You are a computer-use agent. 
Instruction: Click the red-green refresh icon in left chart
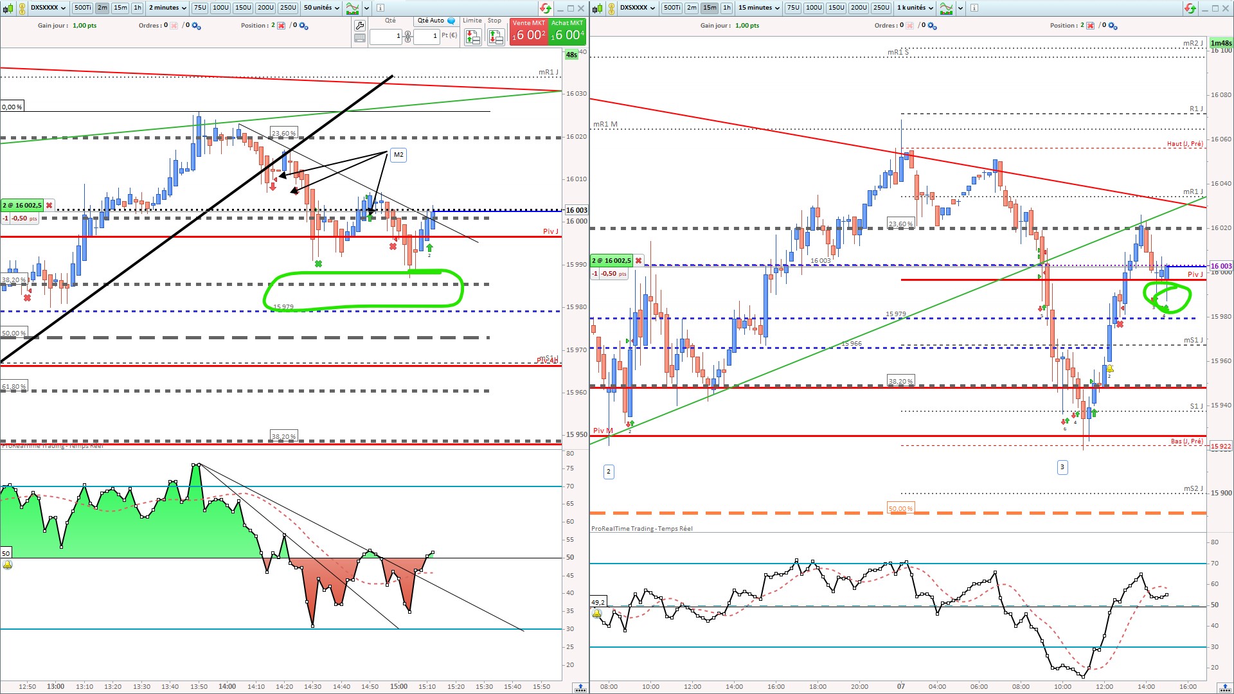(545, 8)
